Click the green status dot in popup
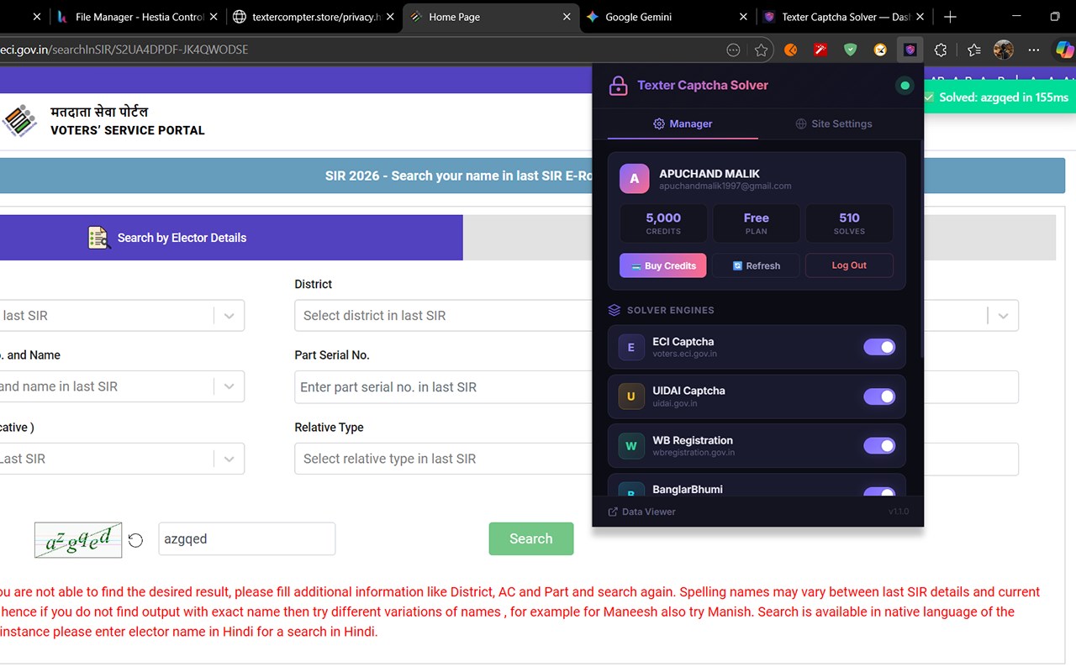The image size is (1076, 672). pyautogui.click(x=905, y=85)
